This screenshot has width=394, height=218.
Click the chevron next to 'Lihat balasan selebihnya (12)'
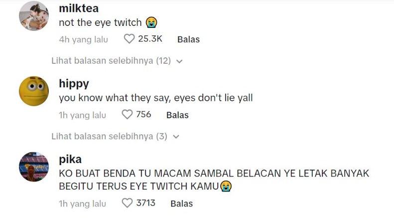click(x=179, y=61)
